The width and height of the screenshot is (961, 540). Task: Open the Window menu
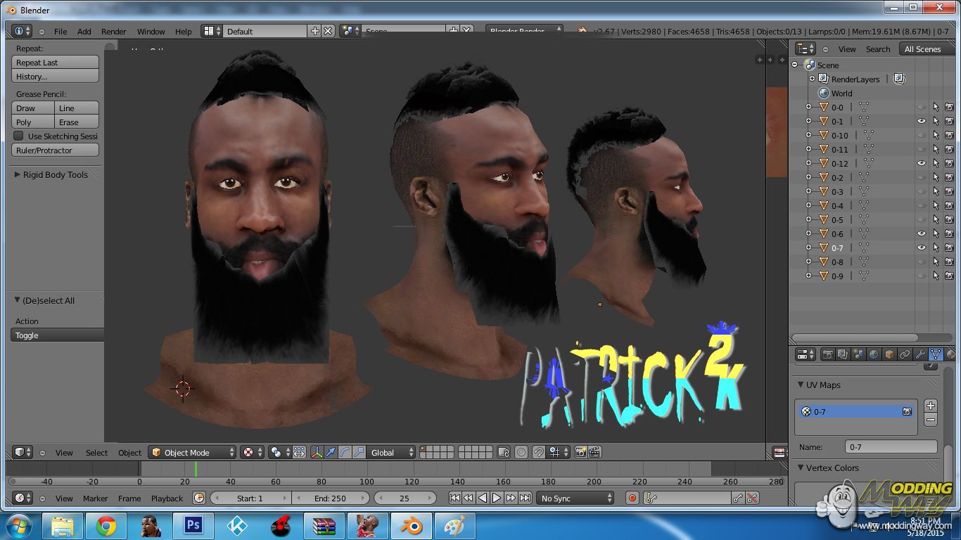(151, 32)
